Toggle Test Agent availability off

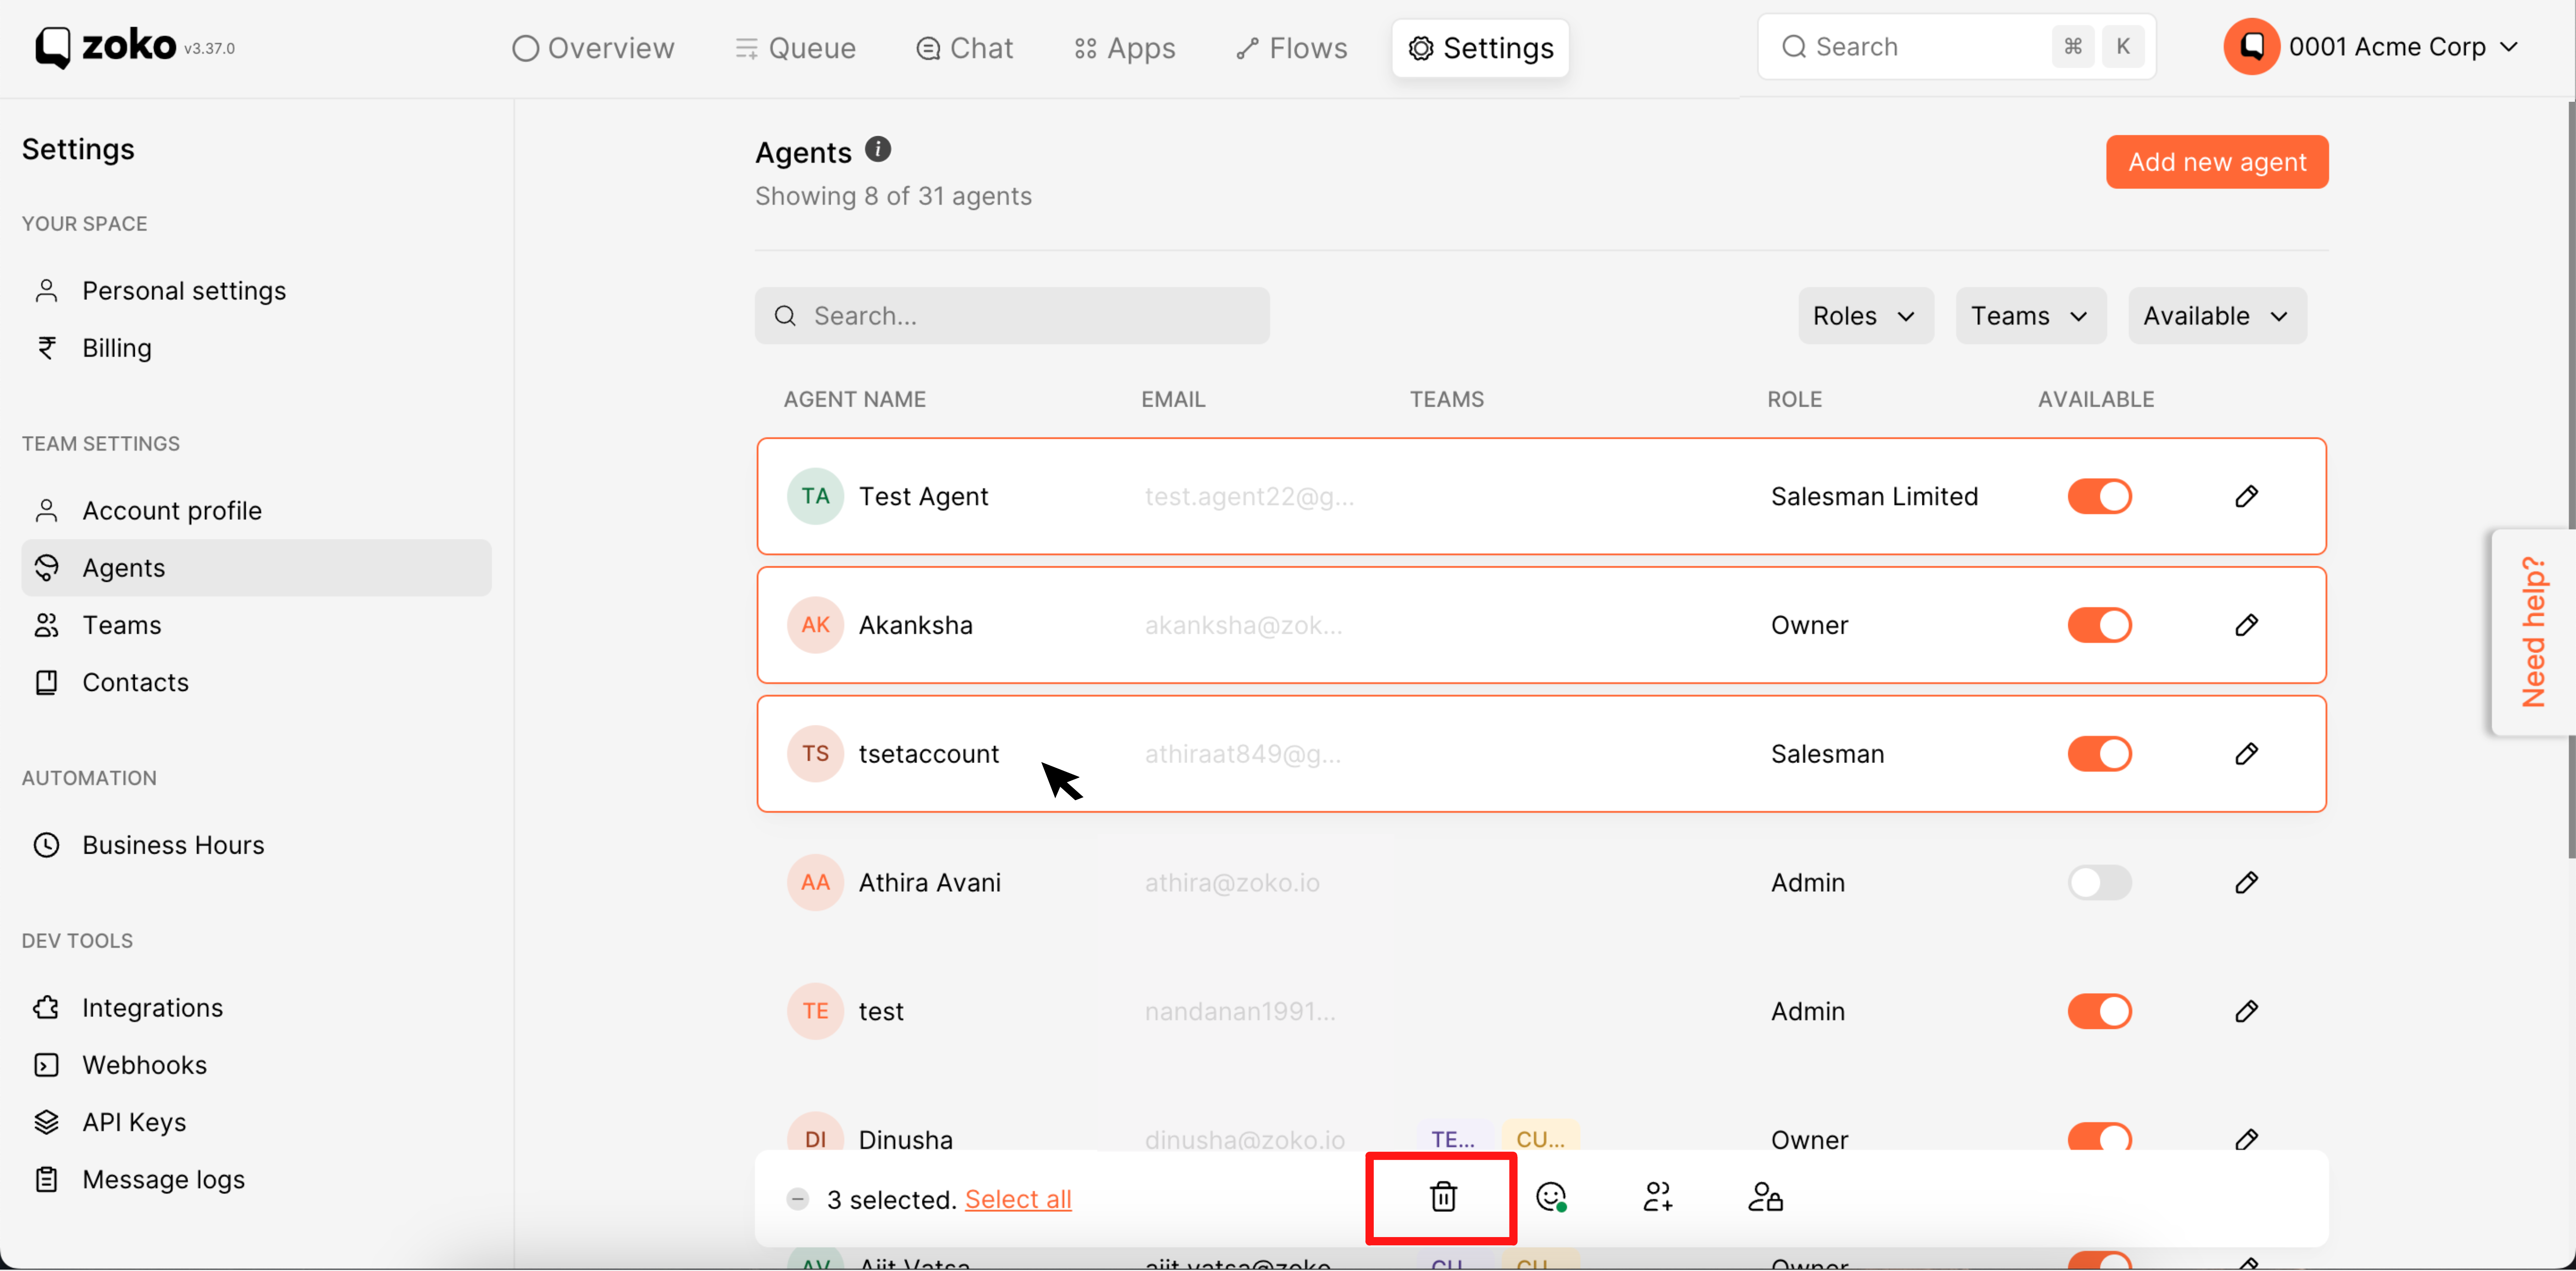pos(2099,496)
